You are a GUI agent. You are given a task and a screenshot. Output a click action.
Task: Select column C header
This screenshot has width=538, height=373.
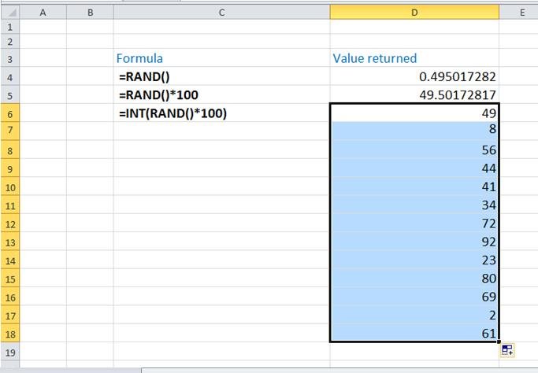[x=221, y=12]
